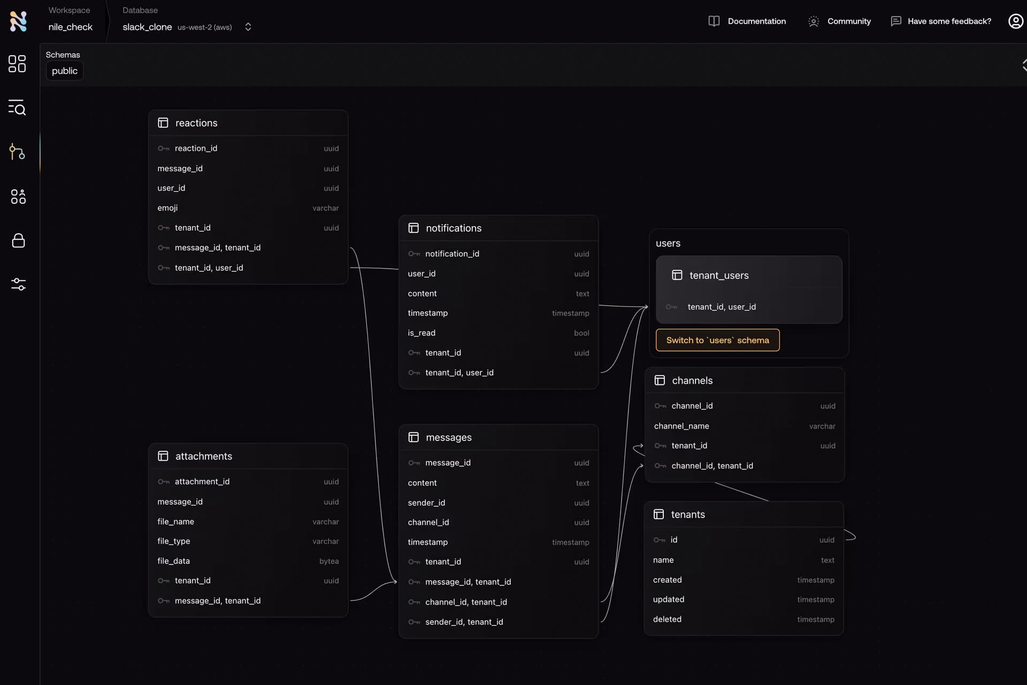Select the public schema tab
The height and width of the screenshot is (685, 1027).
tap(65, 71)
